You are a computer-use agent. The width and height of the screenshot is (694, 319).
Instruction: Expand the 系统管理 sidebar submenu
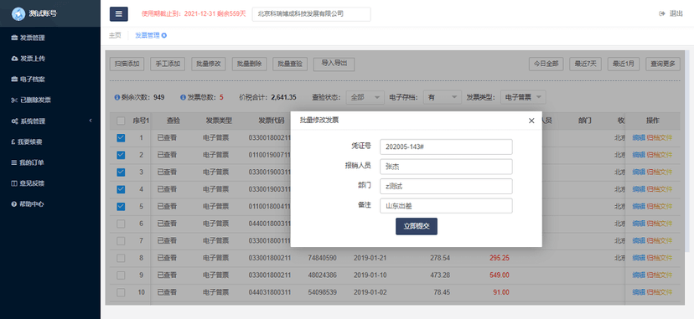coord(50,121)
